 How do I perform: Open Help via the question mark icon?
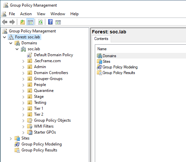click(x=51, y=22)
